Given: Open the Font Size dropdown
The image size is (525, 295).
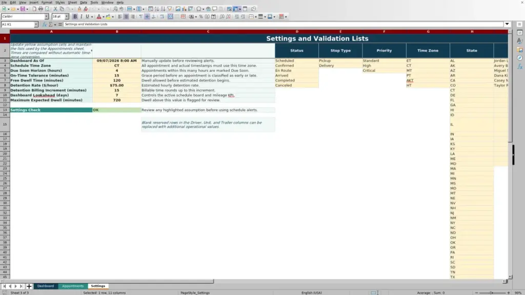Looking at the screenshot, I should click(x=67, y=16).
